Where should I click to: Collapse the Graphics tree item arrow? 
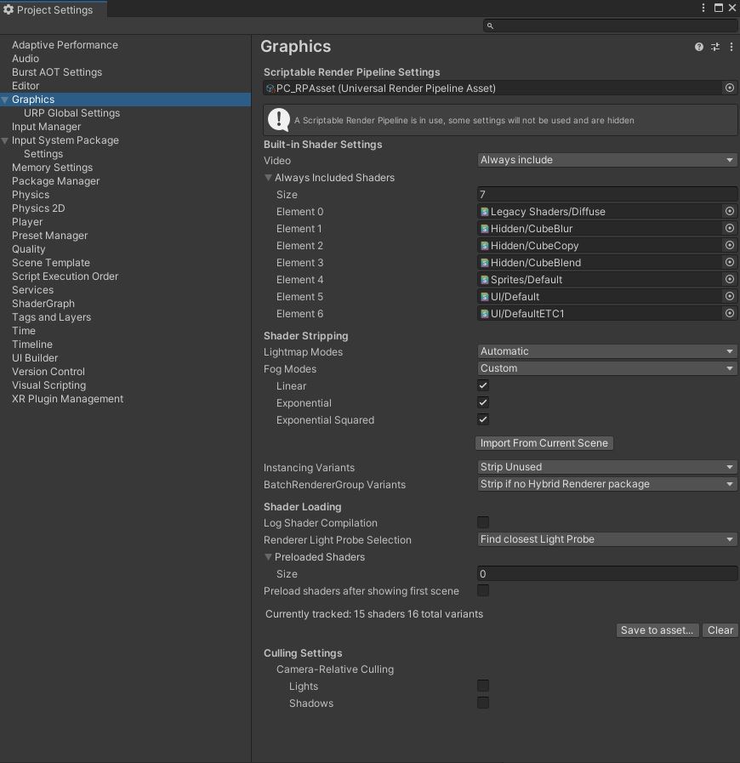coord(5,100)
